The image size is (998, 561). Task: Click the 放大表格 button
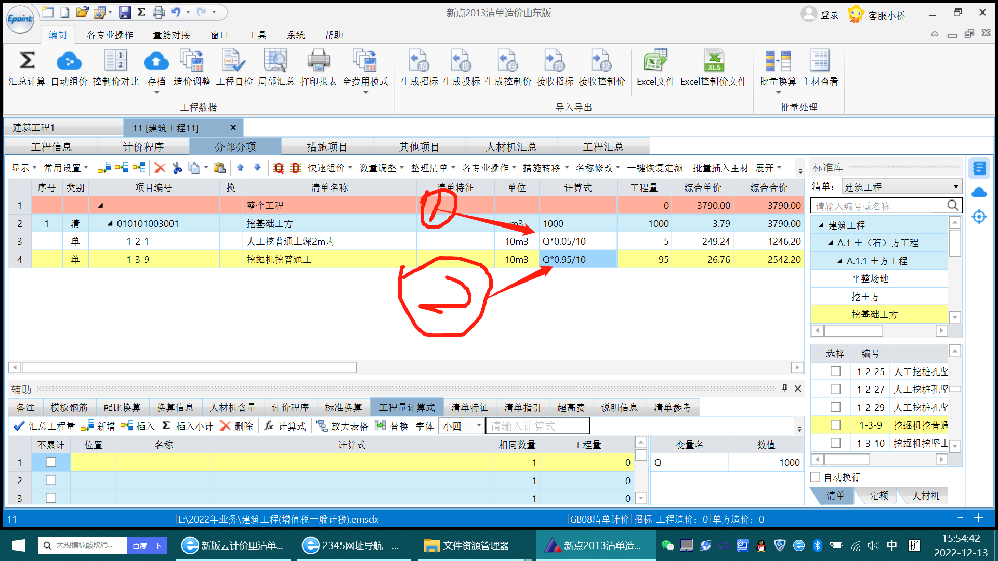[x=342, y=426]
